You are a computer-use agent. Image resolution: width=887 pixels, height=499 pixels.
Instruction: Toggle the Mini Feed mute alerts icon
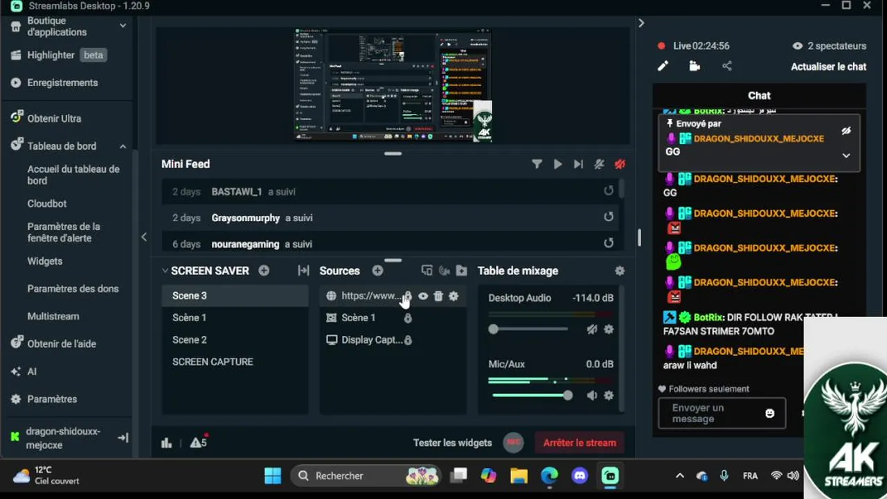[599, 164]
